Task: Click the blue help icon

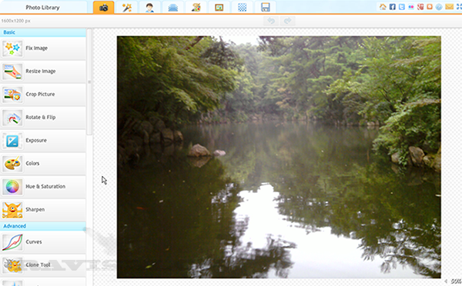Action: pyautogui.click(x=439, y=7)
